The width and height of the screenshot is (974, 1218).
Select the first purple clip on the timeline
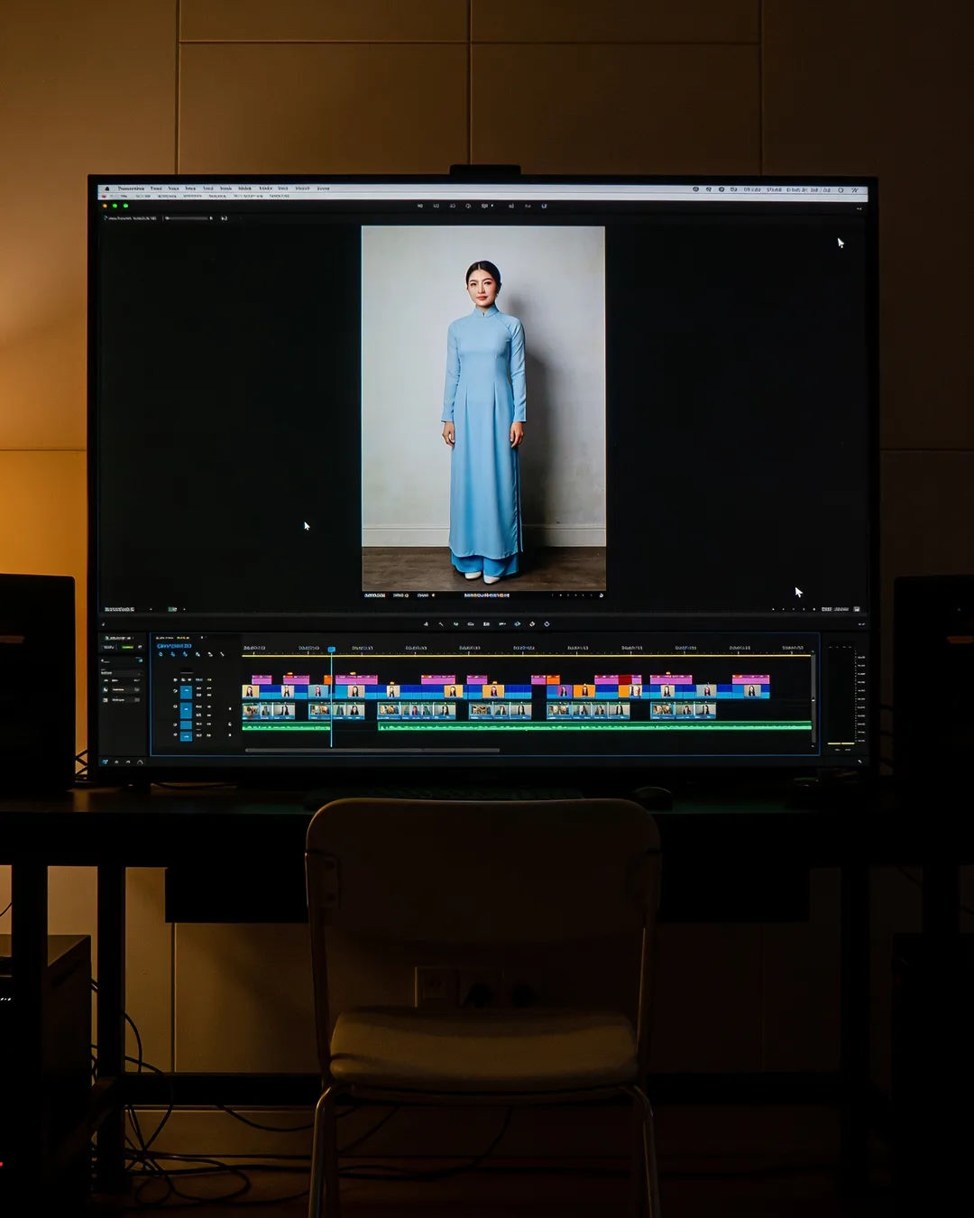(x=262, y=679)
